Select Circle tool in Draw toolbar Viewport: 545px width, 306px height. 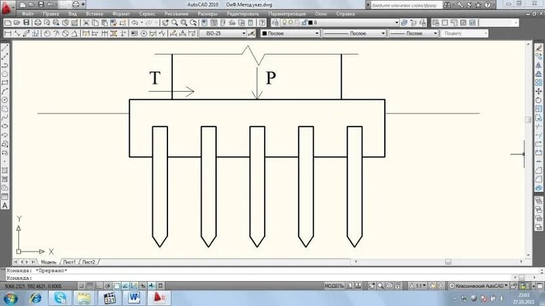coord(5,100)
